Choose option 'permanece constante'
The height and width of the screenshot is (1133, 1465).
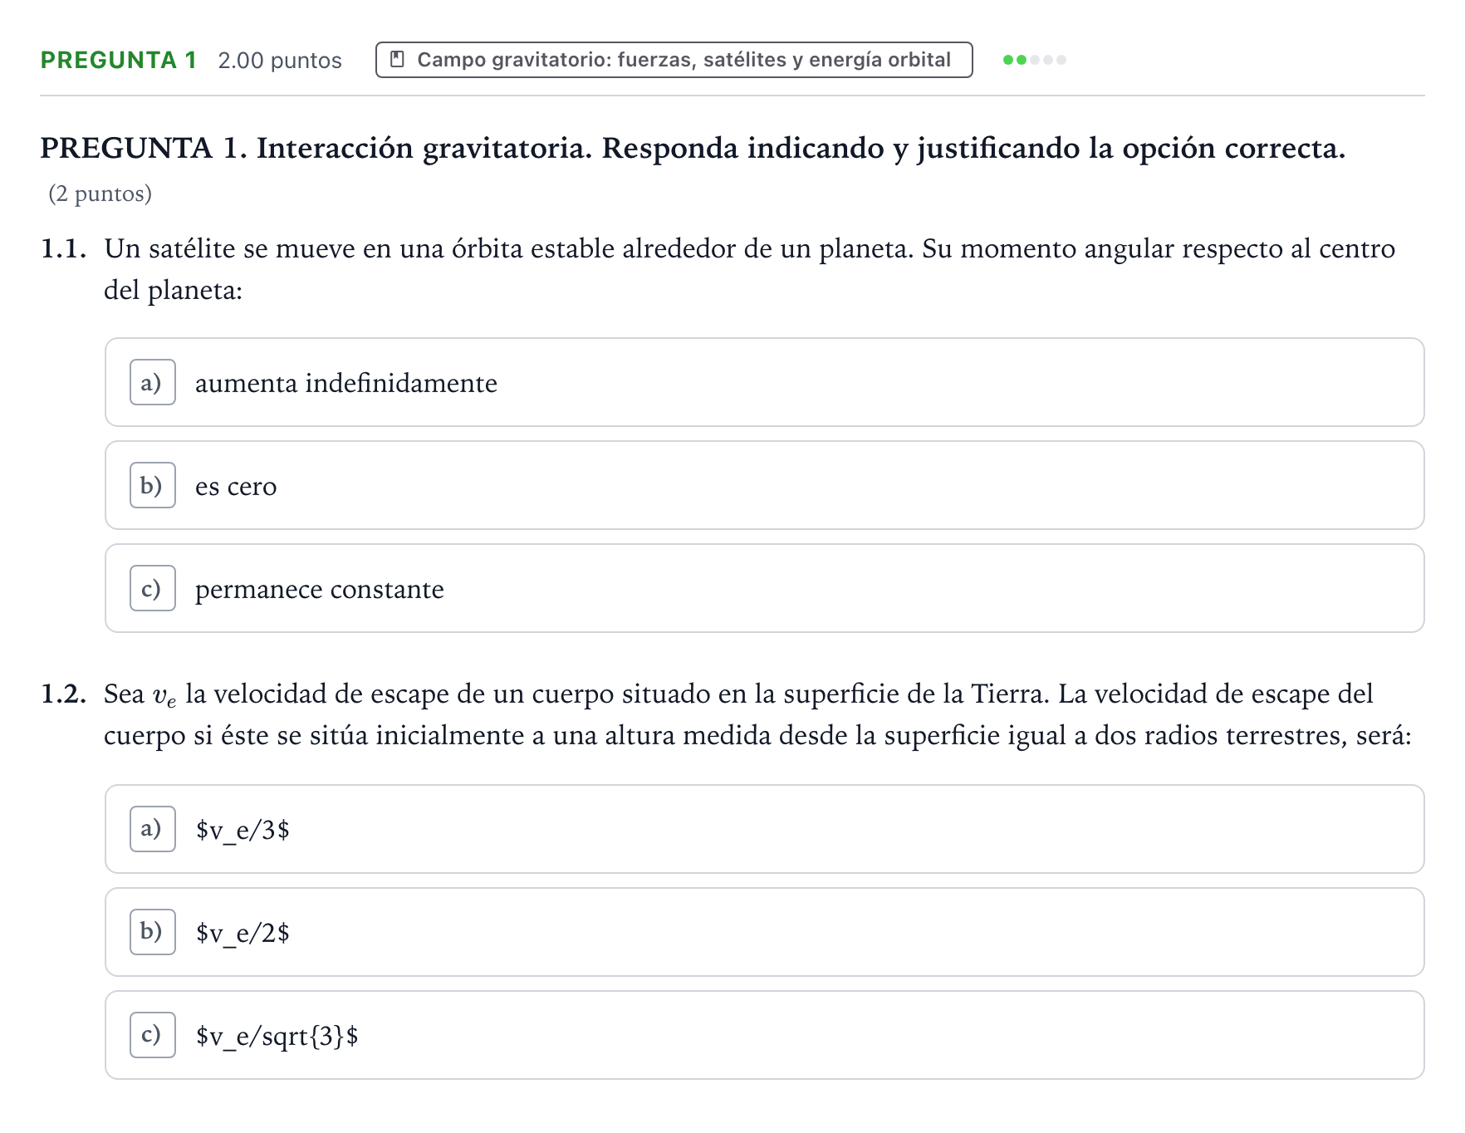[x=765, y=588]
